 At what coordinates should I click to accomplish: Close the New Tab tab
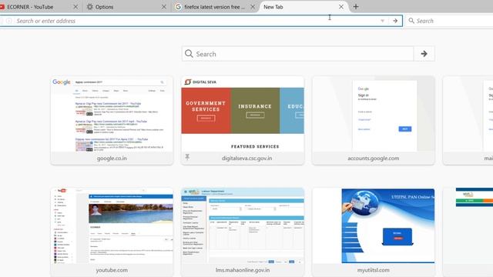tap(341, 7)
